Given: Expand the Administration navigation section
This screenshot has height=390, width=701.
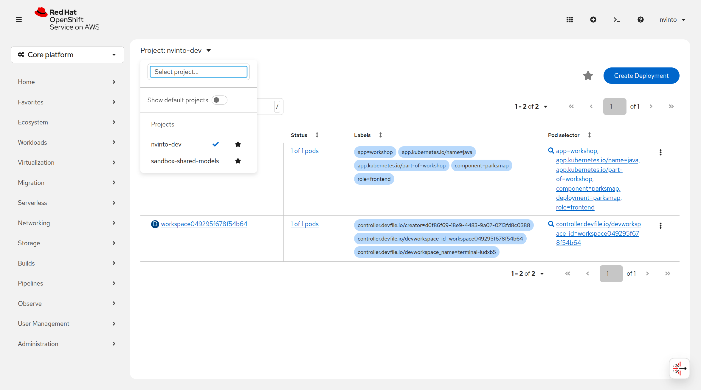Looking at the screenshot, I should (x=67, y=344).
